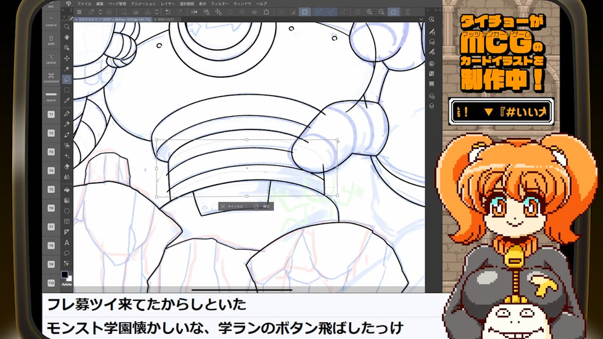Image resolution: width=603 pixels, height=339 pixels.
Task: Select the Auto select magic wand tool
Action: tap(67, 69)
